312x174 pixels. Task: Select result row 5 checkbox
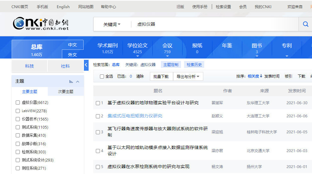98,167
